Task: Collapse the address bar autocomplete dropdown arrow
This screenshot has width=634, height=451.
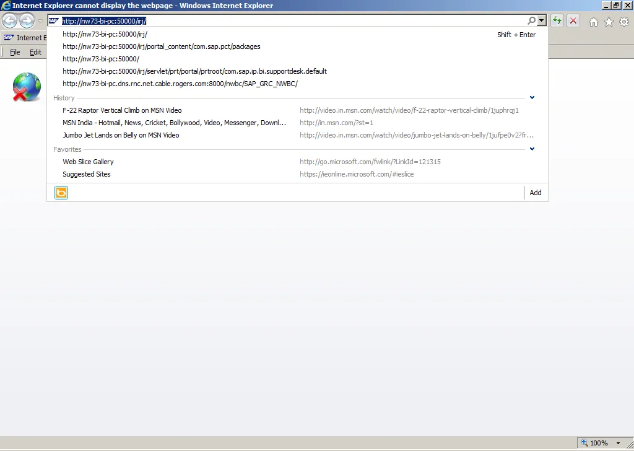Action: click(542, 20)
